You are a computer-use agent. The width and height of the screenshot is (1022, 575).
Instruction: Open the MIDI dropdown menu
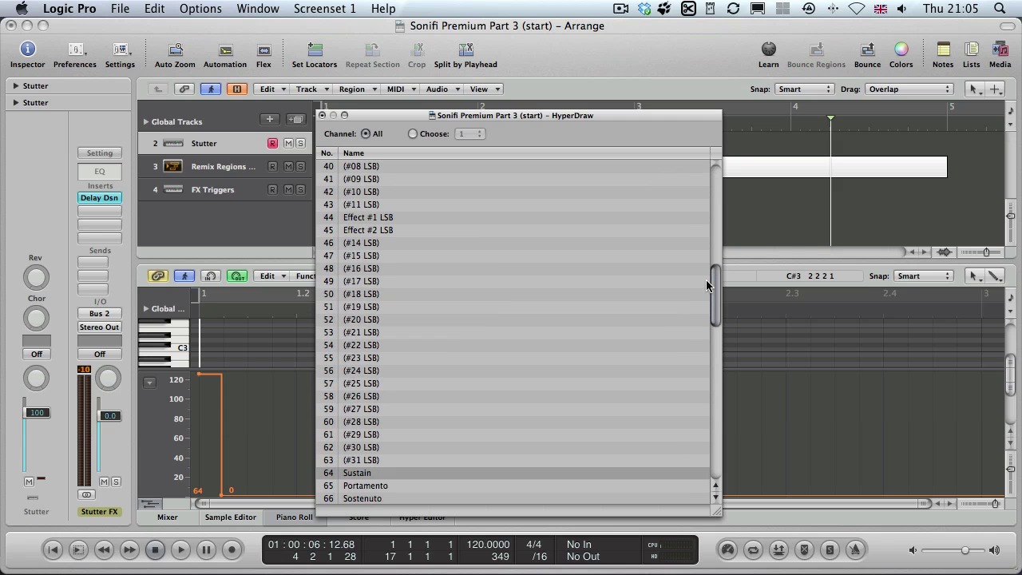coord(402,89)
